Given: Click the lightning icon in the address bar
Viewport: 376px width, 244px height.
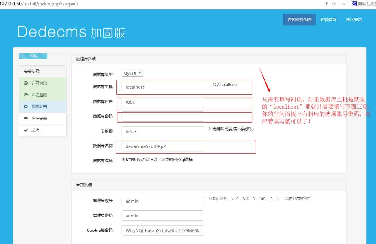Looking at the screenshot, I should point(326,4).
